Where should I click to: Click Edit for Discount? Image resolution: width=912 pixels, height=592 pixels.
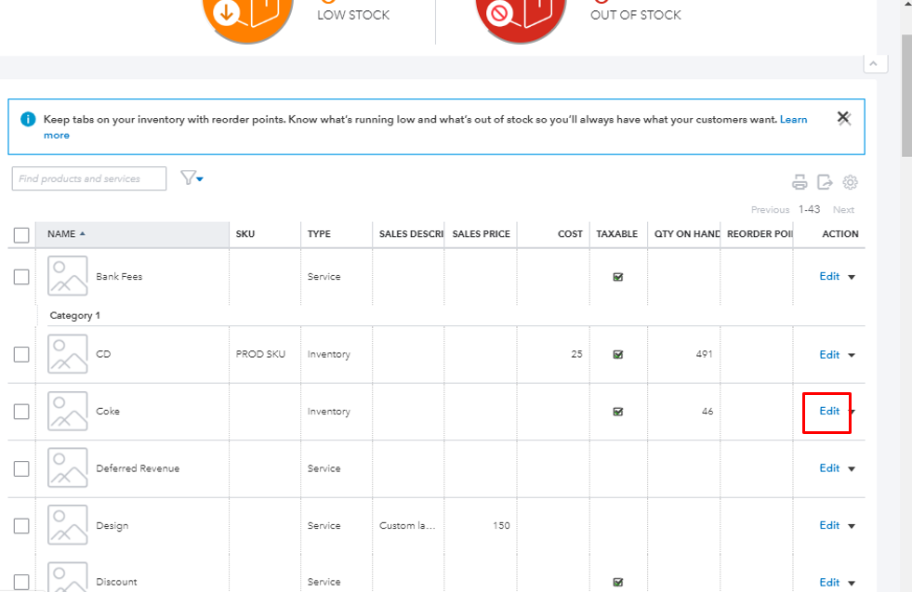829,582
